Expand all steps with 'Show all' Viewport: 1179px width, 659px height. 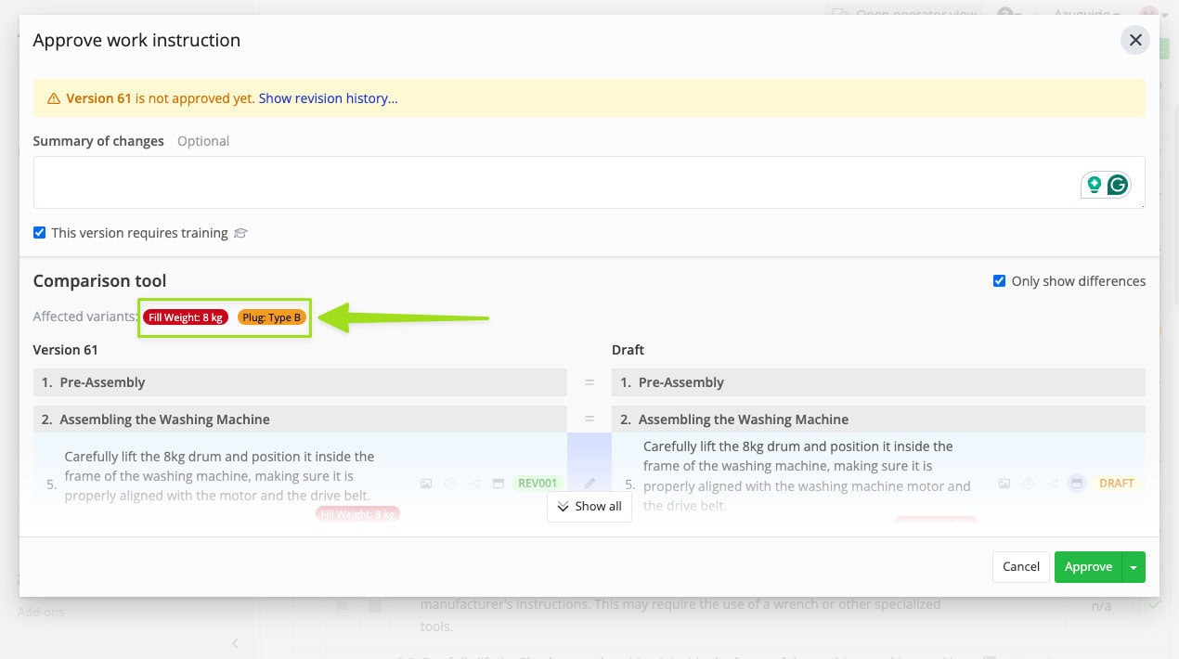coord(589,506)
